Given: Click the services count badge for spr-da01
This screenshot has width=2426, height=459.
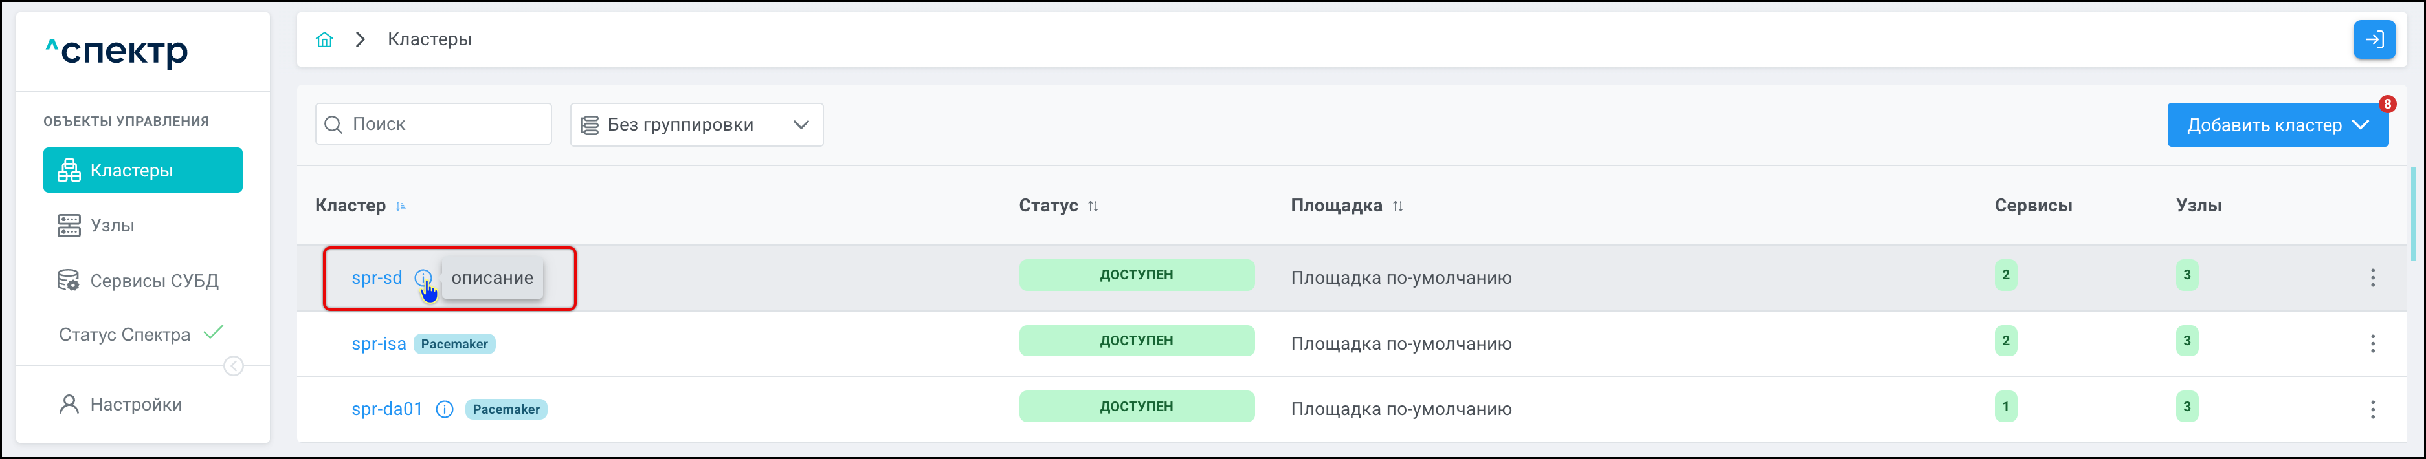Looking at the screenshot, I should click(x=2005, y=407).
